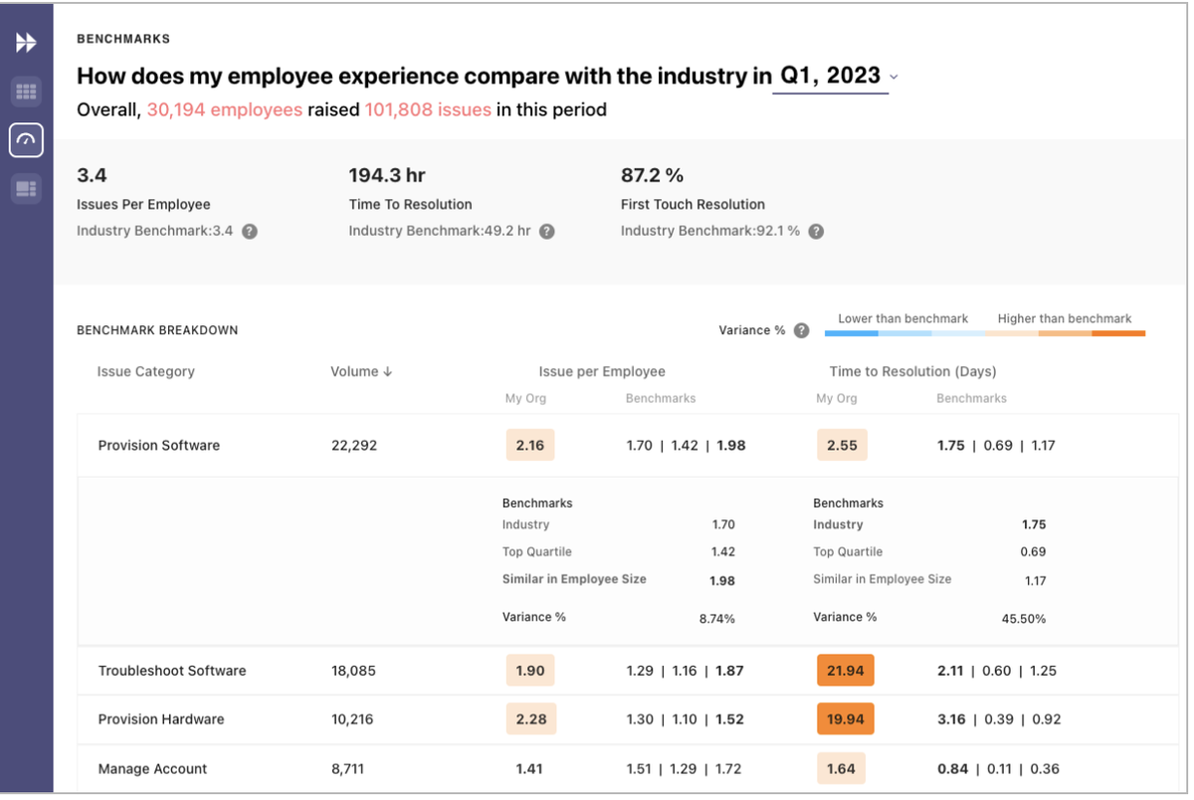
Task: Expand the Troubleshoot Software category row
Action: [171, 671]
